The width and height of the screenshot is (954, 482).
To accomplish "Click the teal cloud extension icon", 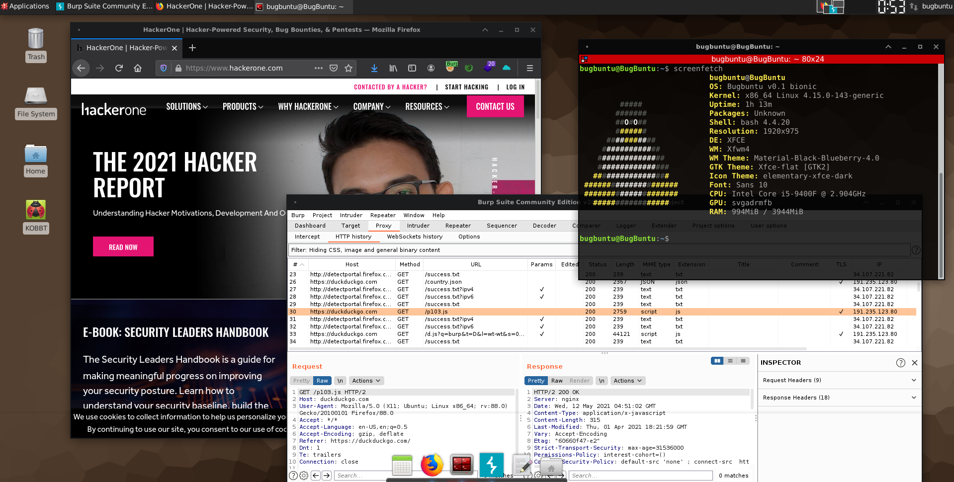I will [507, 68].
